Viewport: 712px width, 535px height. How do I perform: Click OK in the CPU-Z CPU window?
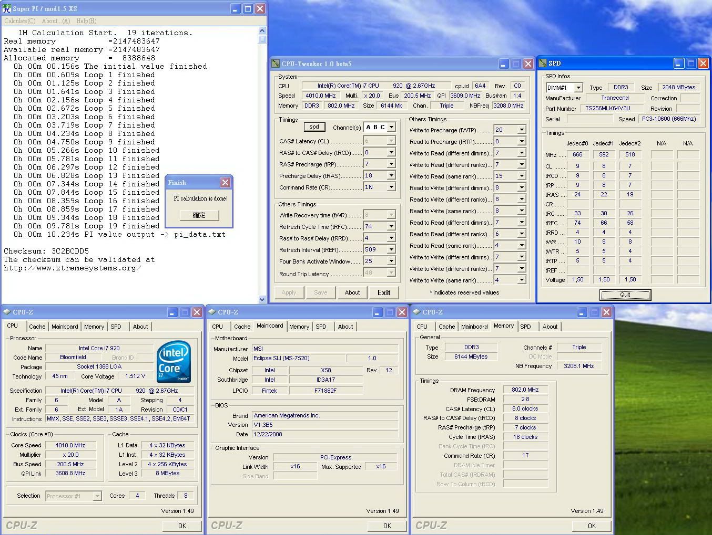click(x=182, y=526)
